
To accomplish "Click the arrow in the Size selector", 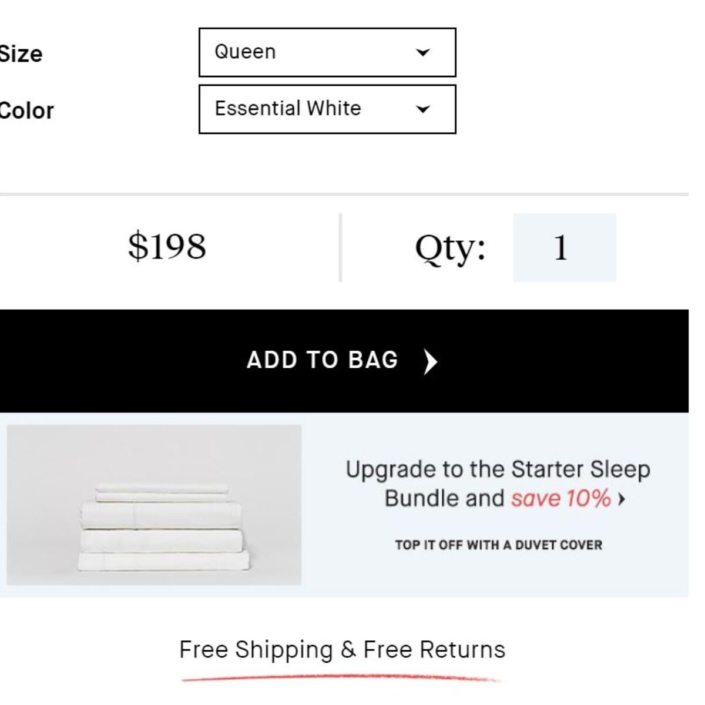I will tap(423, 53).
